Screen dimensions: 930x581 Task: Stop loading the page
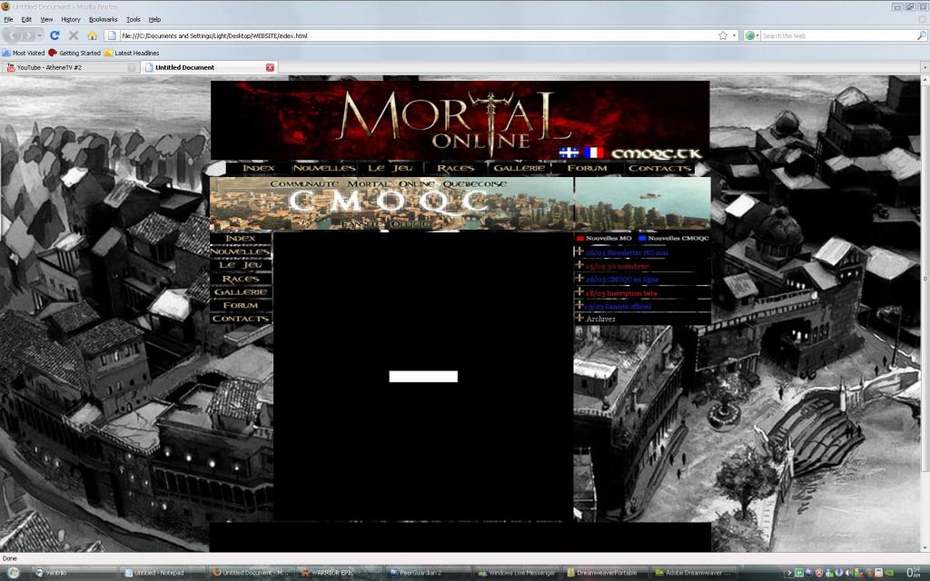(x=74, y=35)
